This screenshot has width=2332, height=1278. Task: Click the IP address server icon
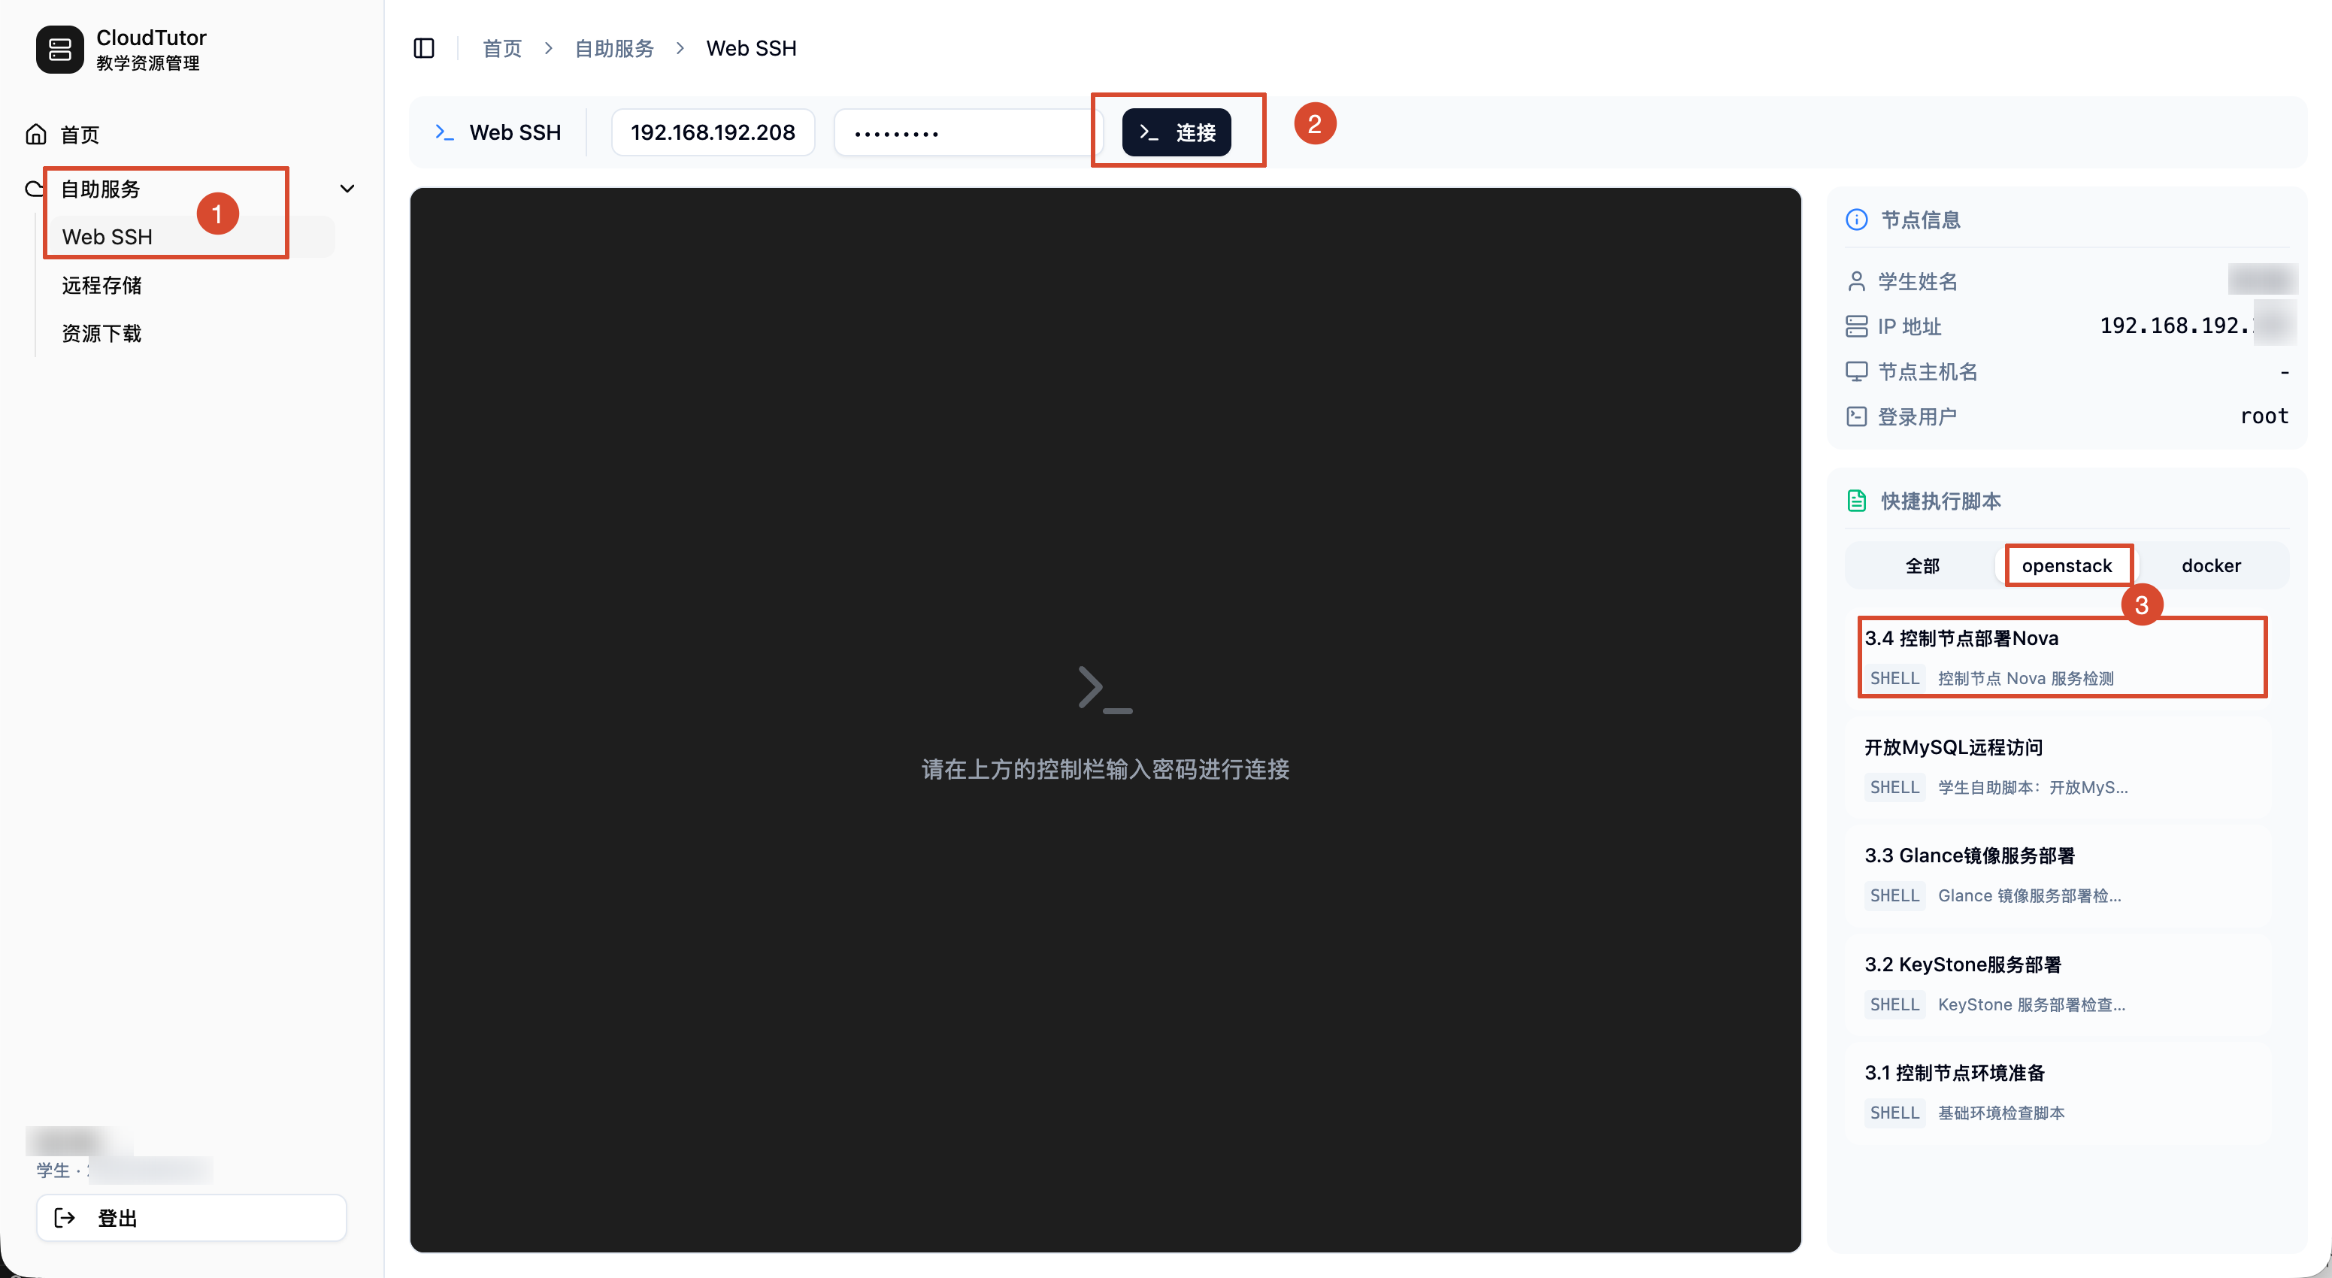1856,326
